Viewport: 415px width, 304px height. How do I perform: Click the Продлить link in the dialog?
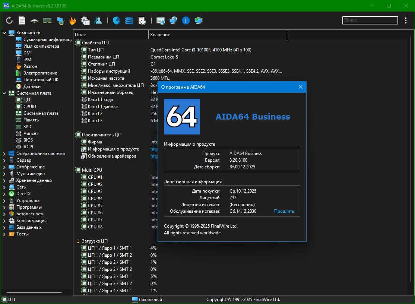pos(284,211)
